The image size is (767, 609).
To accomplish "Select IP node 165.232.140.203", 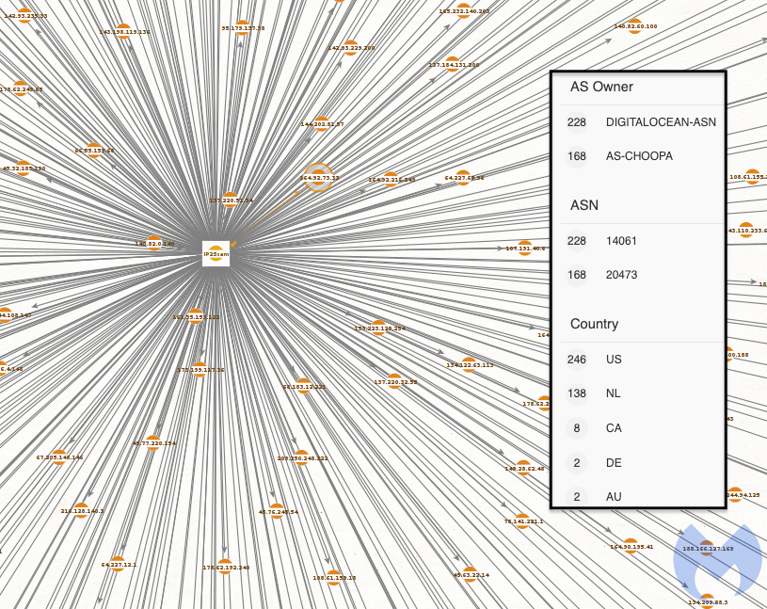I will 464,10.
